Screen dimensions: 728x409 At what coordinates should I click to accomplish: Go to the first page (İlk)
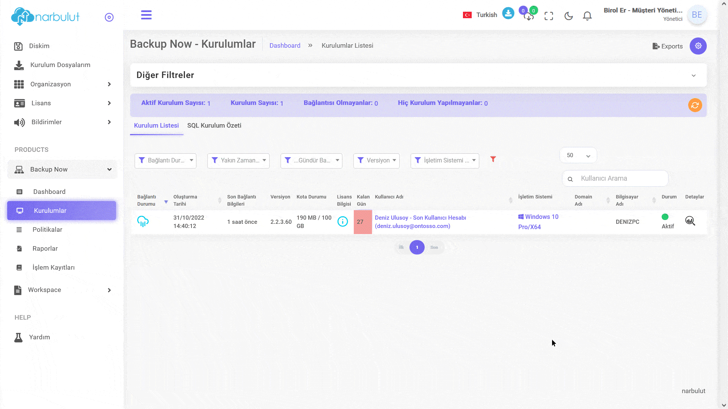(401, 247)
